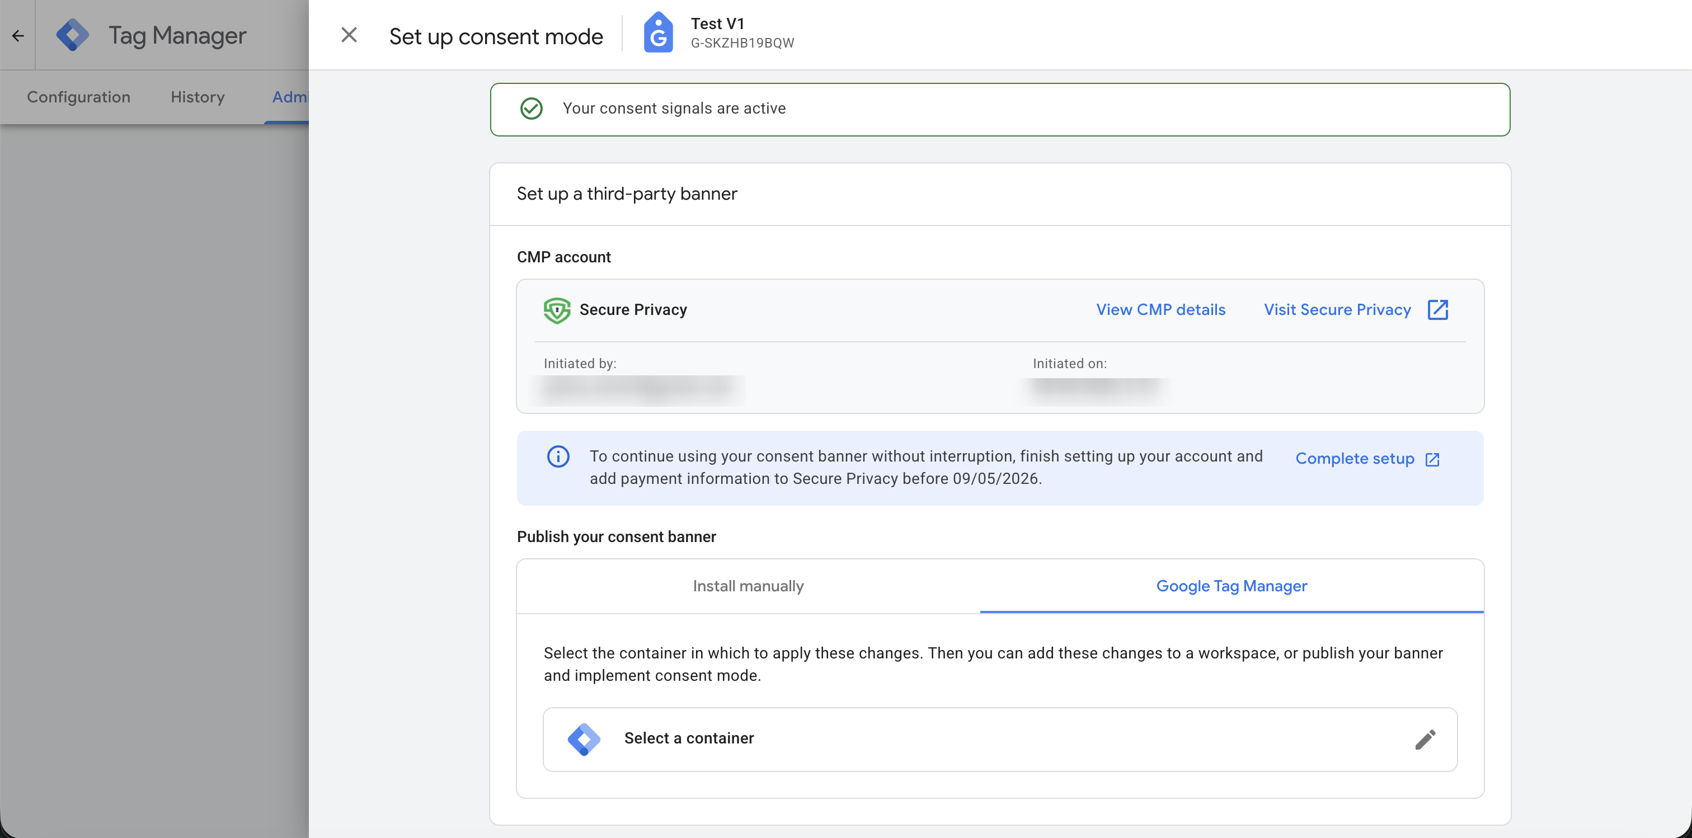Open View CMP details link
The width and height of the screenshot is (1692, 838).
(x=1160, y=310)
